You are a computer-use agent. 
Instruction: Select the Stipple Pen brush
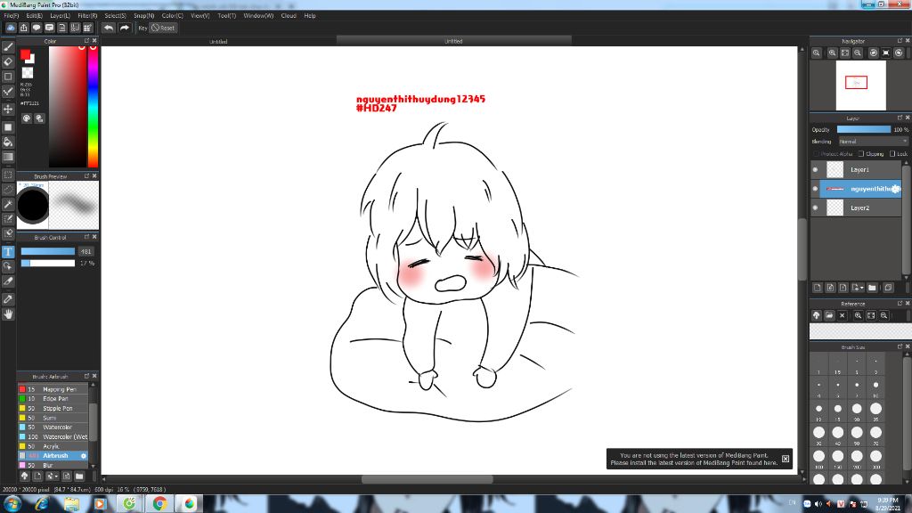click(53, 408)
